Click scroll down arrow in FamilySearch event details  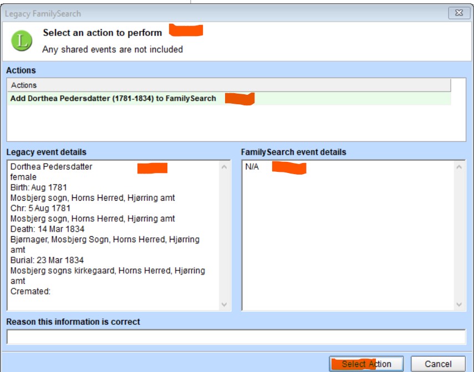pyautogui.click(x=459, y=304)
